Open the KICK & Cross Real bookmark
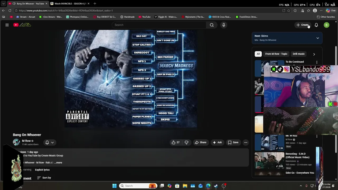This screenshot has height=190, width=338. coord(220,17)
